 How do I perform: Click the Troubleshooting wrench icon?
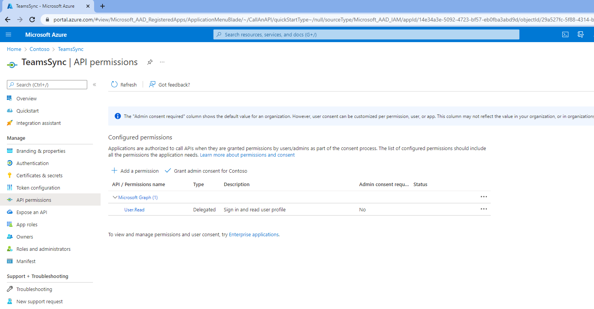click(10, 289)
